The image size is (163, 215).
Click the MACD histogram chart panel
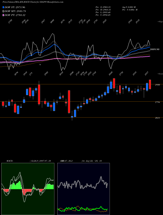point(28,189)
